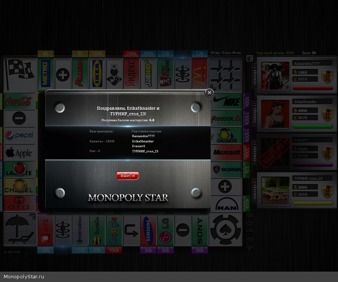Select the Subway board cell
The width and height of the screenshot is (338, 282).
[x=148, y=73]
